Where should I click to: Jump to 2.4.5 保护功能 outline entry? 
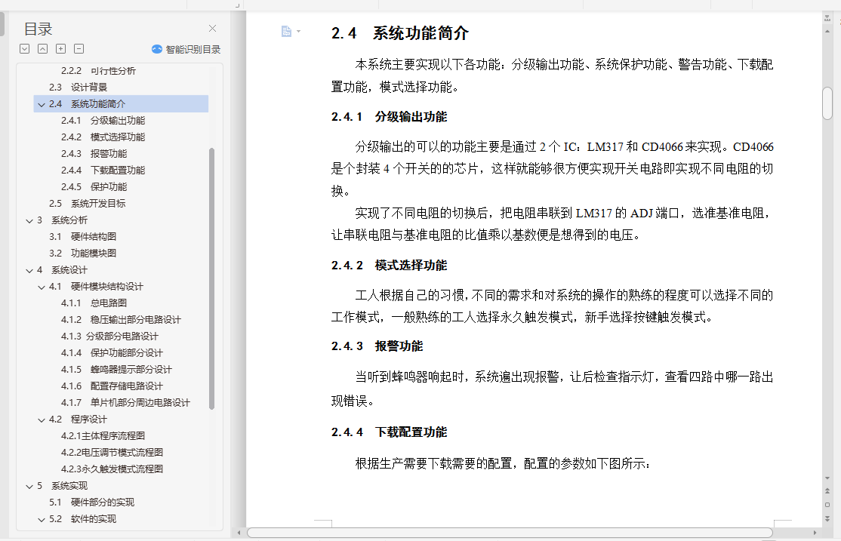pyautogui.click(x=94, y=187)
